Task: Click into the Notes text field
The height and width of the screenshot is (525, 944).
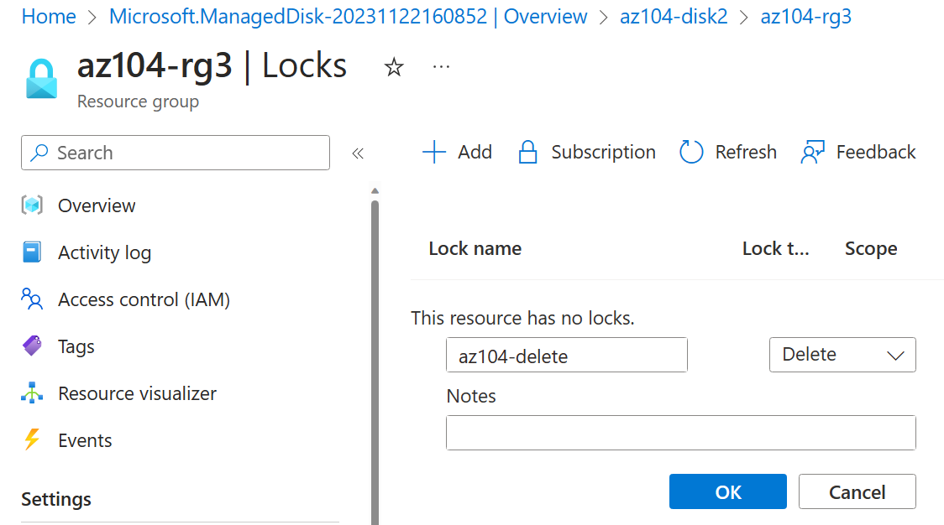Action: pyautogui.click(x=680, y=433)
